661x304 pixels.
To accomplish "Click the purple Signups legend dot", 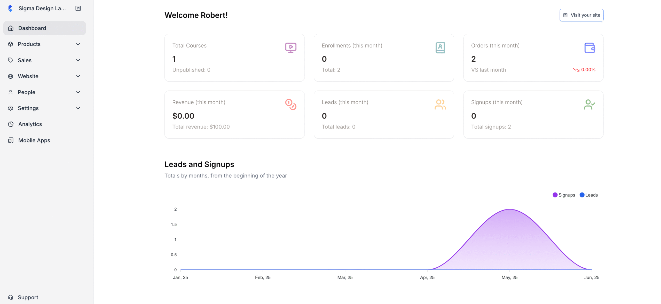I will point(555,195).
